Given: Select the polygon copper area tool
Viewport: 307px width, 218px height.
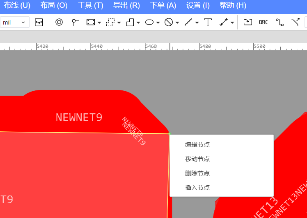Looking at the screenshot, I should tap(130, 22).
